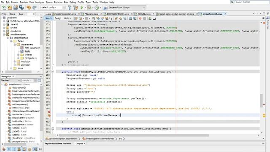Click the Undo toolbar icon
This screenshot has height=152, width=270.
click(x=29, y=8)
